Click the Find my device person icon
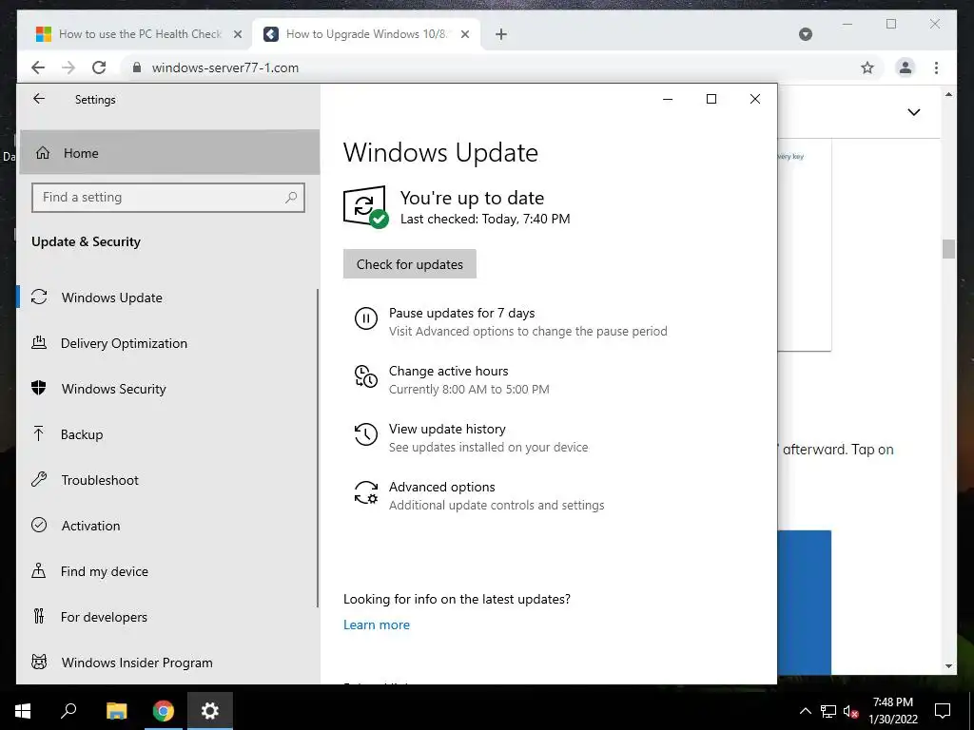 tap(38, 570)
